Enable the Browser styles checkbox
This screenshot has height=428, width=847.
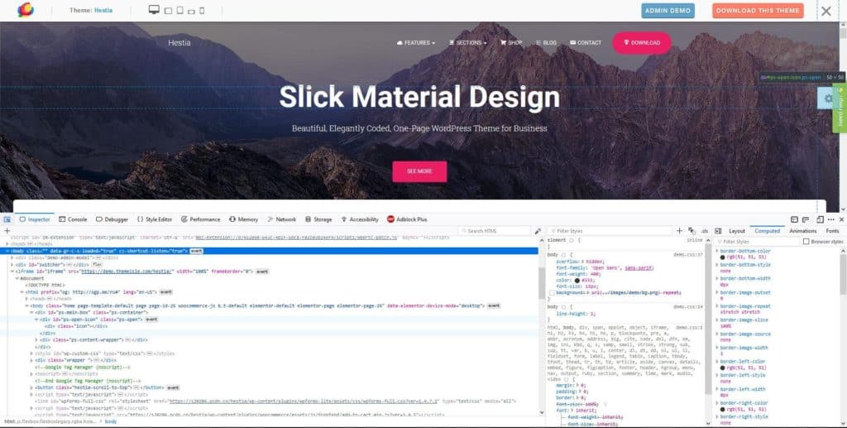click(806, 242)
